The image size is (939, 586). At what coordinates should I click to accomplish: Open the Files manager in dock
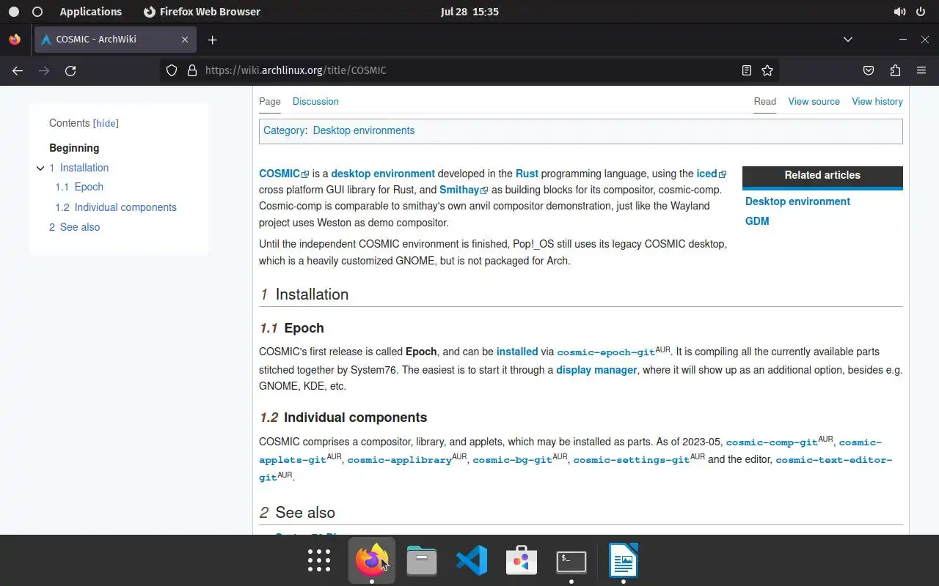click(422, 560)
